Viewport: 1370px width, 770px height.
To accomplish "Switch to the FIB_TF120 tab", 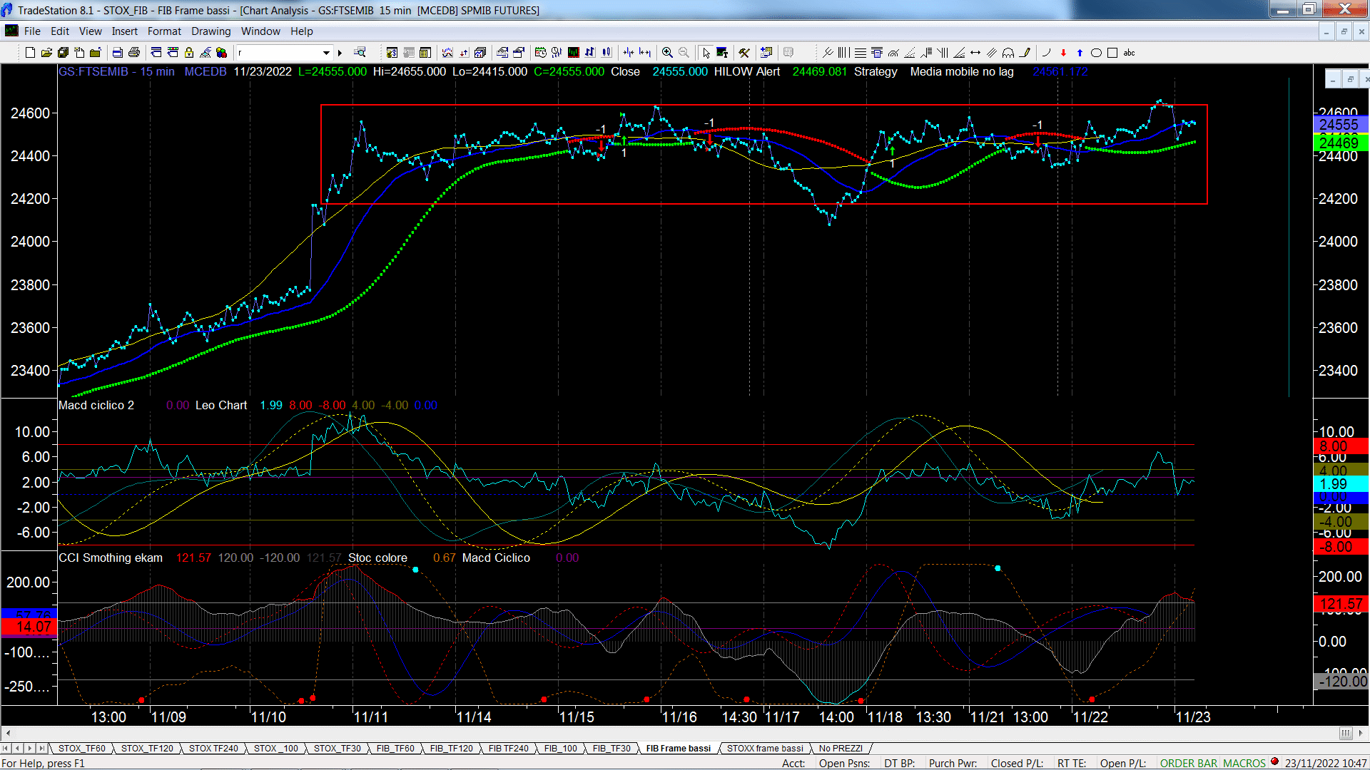I will (x=452, y=749).
